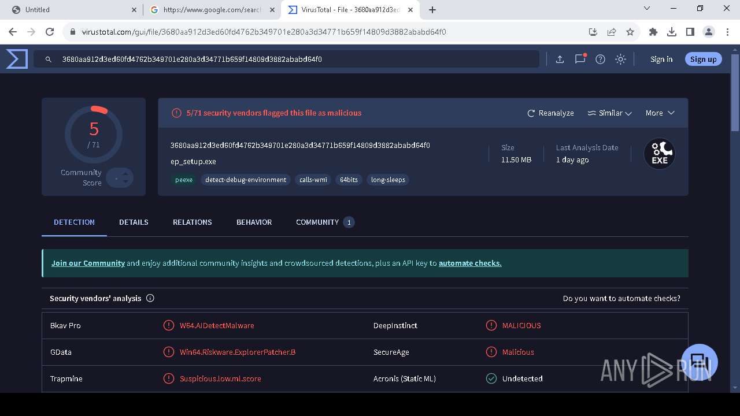Screen dimensions: 740x416
Task: Switch to the BEHAVIOR tab
Action: click(254, 222)
